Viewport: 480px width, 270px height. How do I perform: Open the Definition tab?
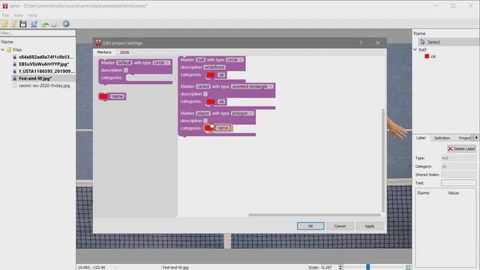442,138
